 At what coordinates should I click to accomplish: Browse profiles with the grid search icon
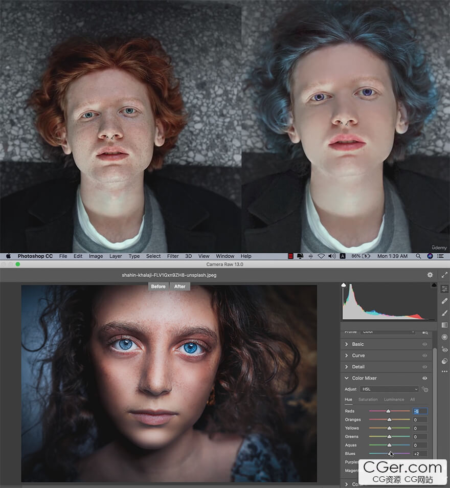coord(425,332)
